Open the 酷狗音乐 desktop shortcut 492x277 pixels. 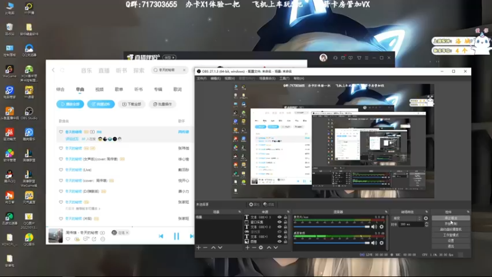point(29,134)
